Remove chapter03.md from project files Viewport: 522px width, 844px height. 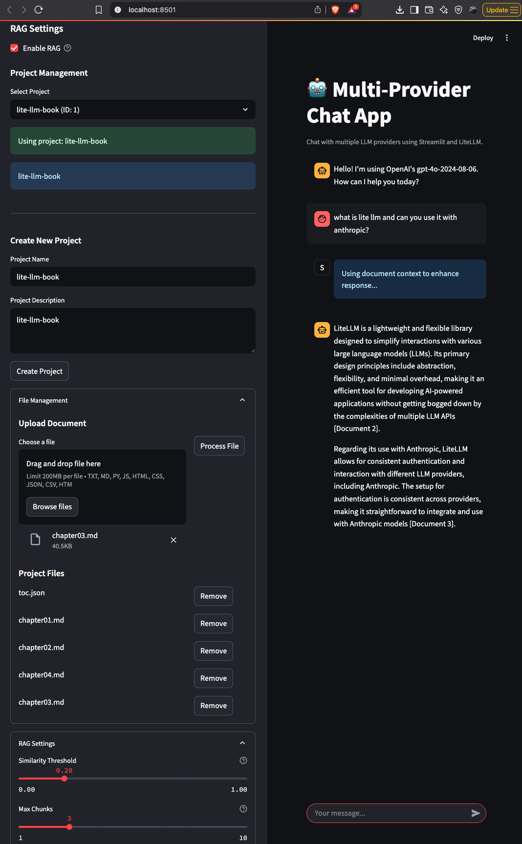click(x=214, y=706)
